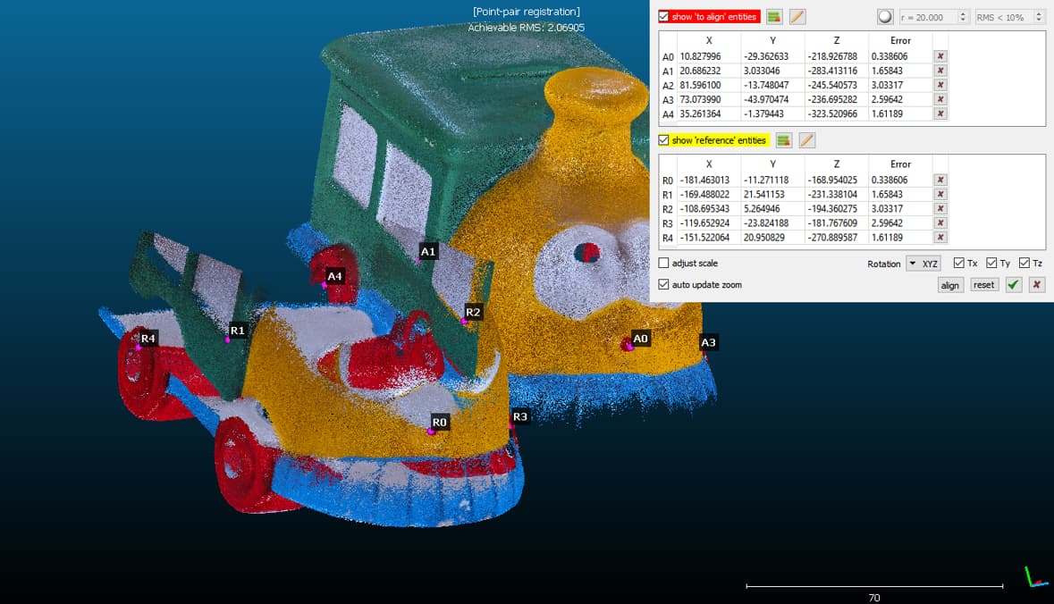Delete point R0 with its X button

[x=940, y=180]
